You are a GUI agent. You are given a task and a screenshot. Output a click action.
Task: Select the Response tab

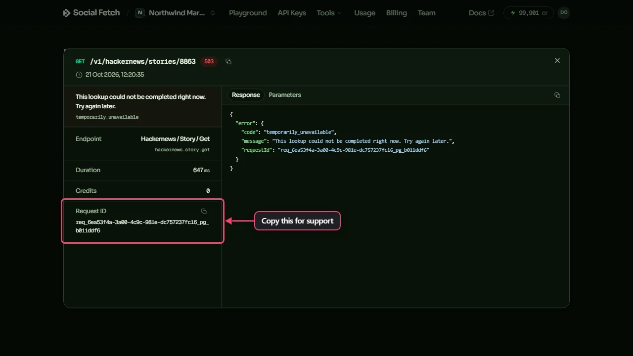point(246,95)
